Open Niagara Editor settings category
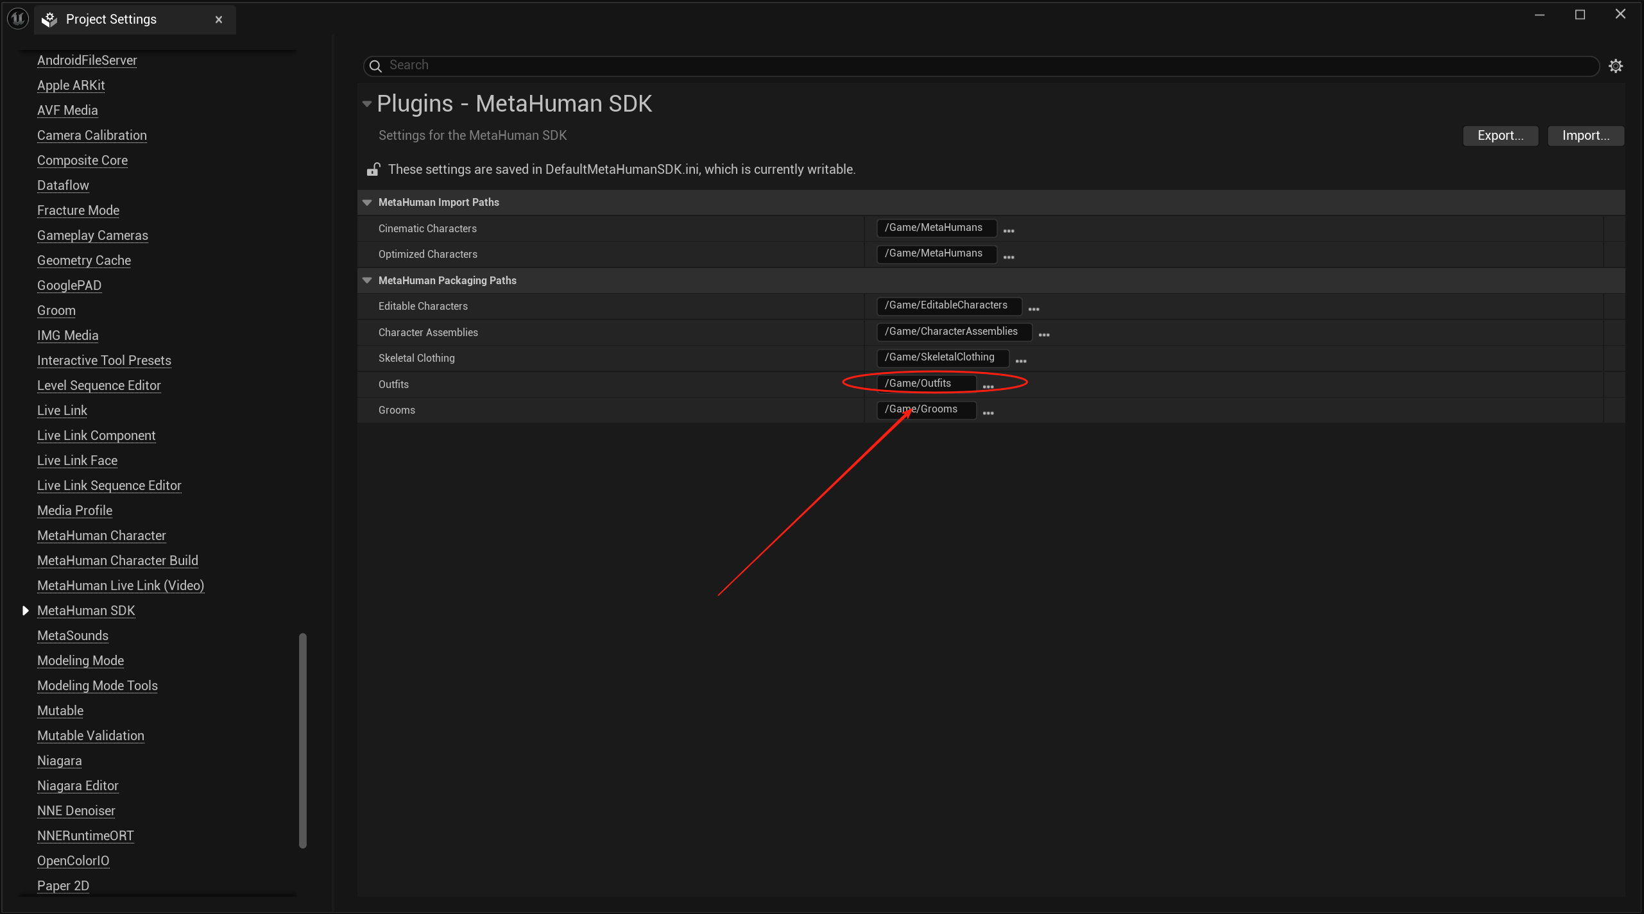The width and height of the screenshot is (1644, 914). (x=78, y=786)
